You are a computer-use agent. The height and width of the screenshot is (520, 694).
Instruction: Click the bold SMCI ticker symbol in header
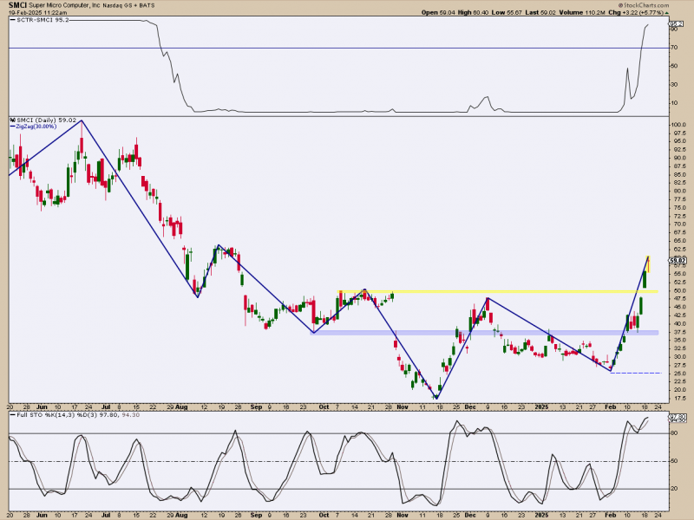[x=17, y=5]
